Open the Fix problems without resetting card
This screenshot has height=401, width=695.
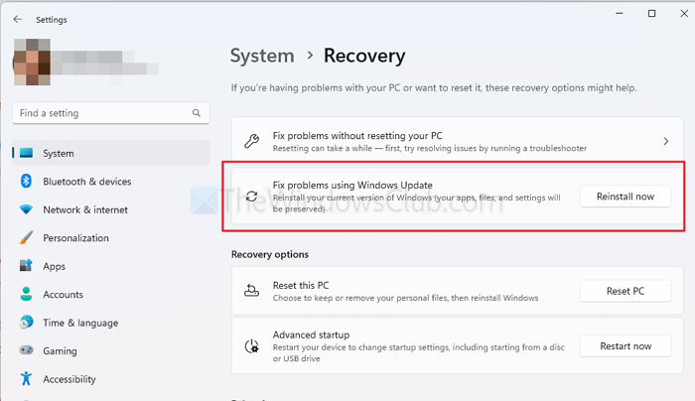click(x=447, y=141)
